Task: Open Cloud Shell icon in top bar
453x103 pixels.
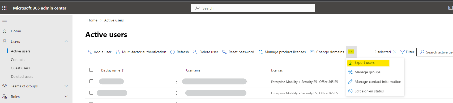Action: click(450, 8)
